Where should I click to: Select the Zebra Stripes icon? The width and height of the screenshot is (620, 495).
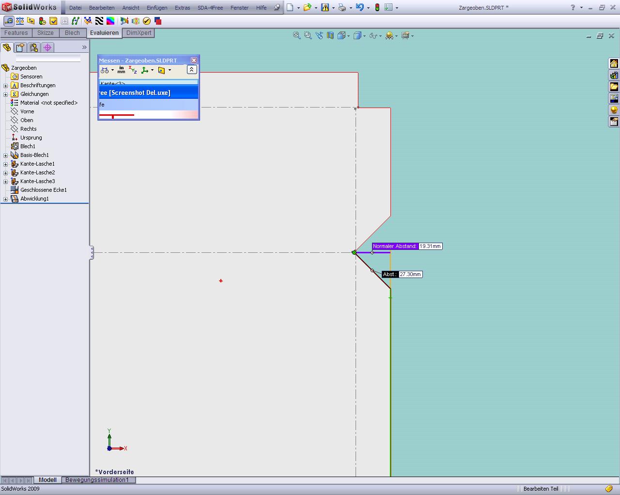pyautogui.click(x=99, y=21)
